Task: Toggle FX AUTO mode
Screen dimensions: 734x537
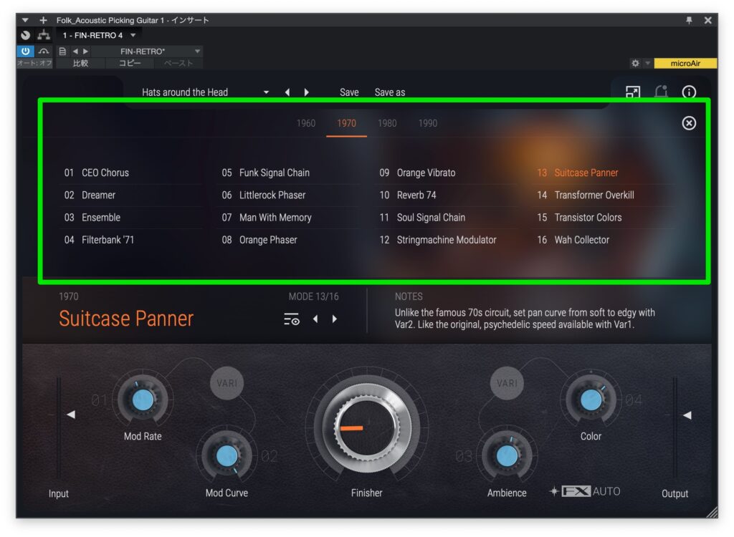Action: point(591,492)
